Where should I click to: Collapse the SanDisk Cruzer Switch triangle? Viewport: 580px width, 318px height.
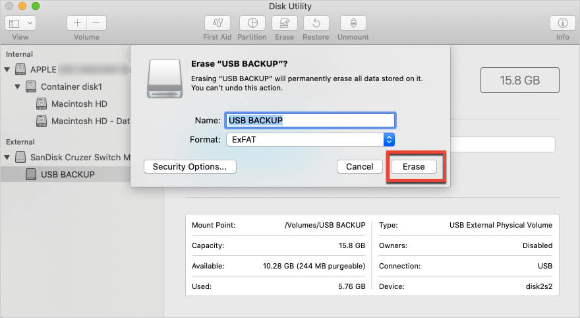click(7, 157)
